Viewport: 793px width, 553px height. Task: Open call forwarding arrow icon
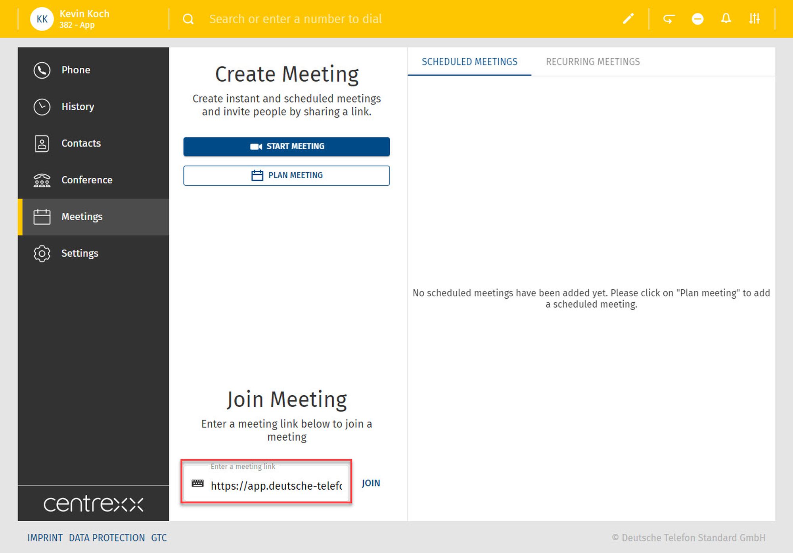point(669,19)
